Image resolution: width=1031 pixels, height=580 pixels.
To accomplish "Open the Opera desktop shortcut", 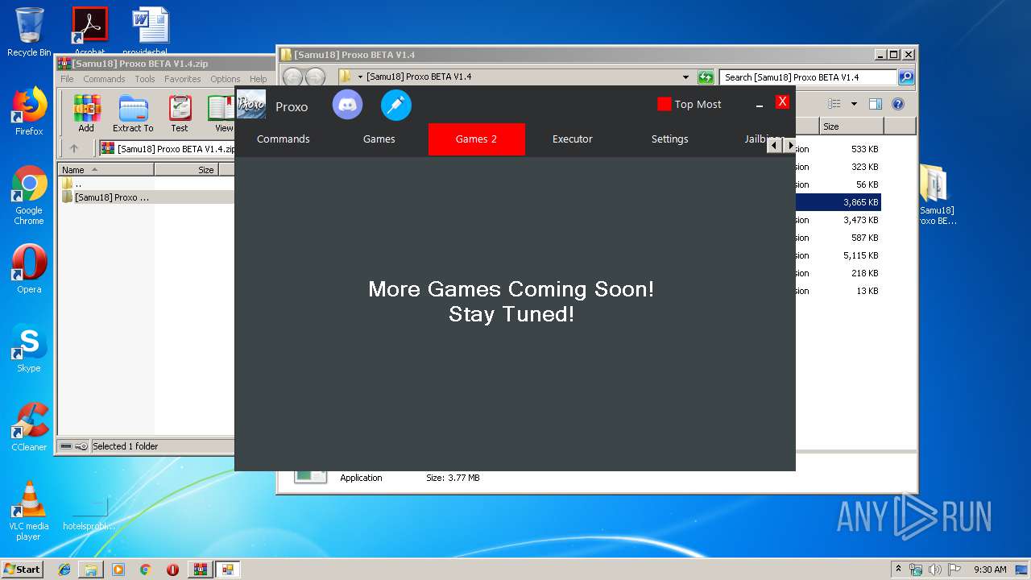I will tap(29, 269).
